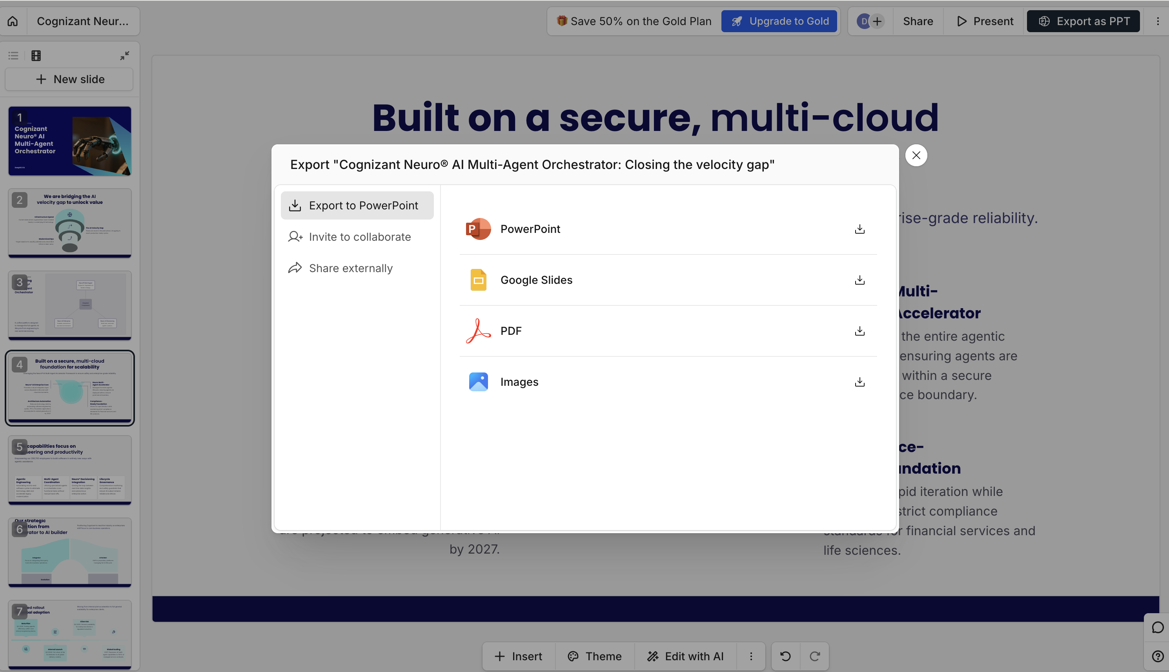Open the help icon
Image resolution: width=1169 pixels, height=672 pixels.
pos(1158,656)
